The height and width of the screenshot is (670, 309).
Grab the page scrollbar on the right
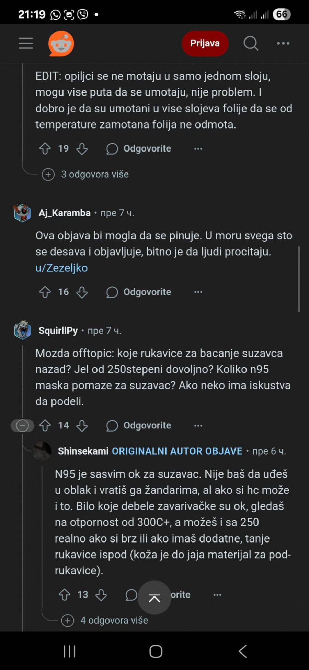click(x=299, y=279)
